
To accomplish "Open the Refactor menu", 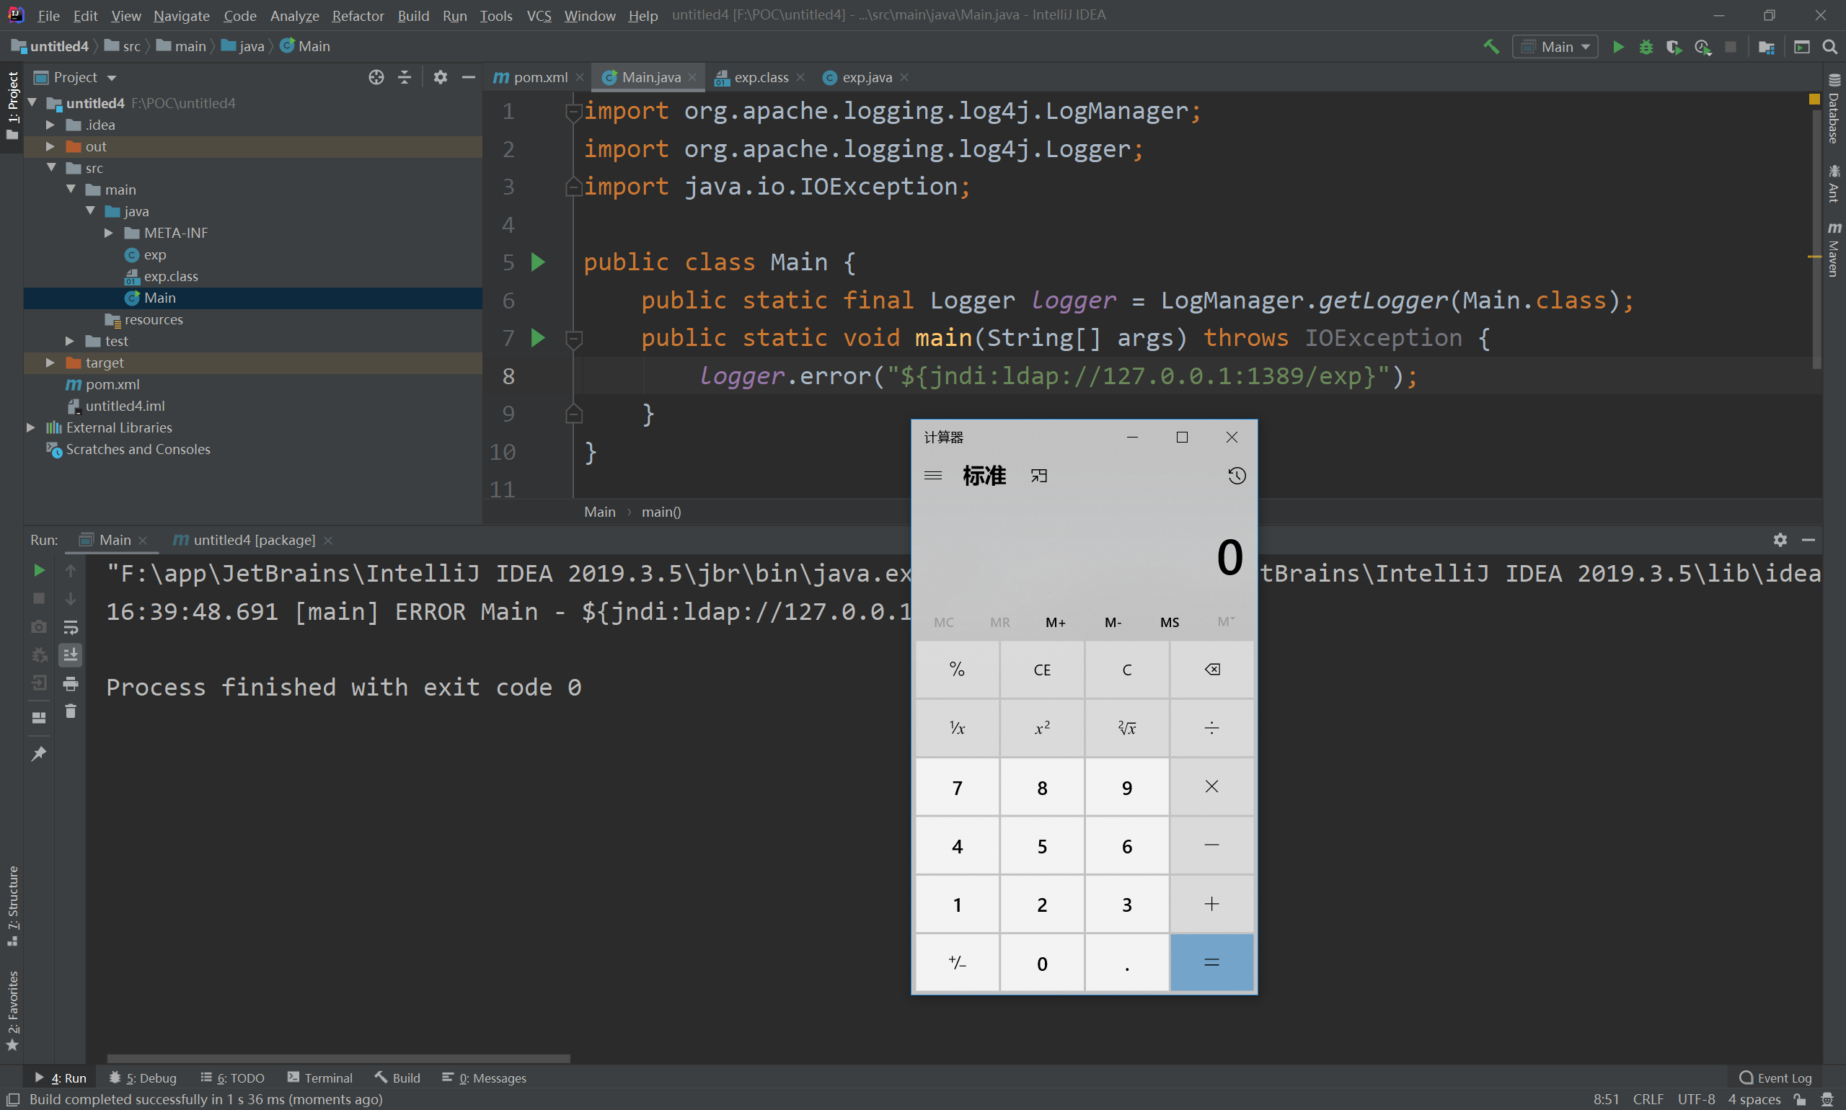I will 358,15.
